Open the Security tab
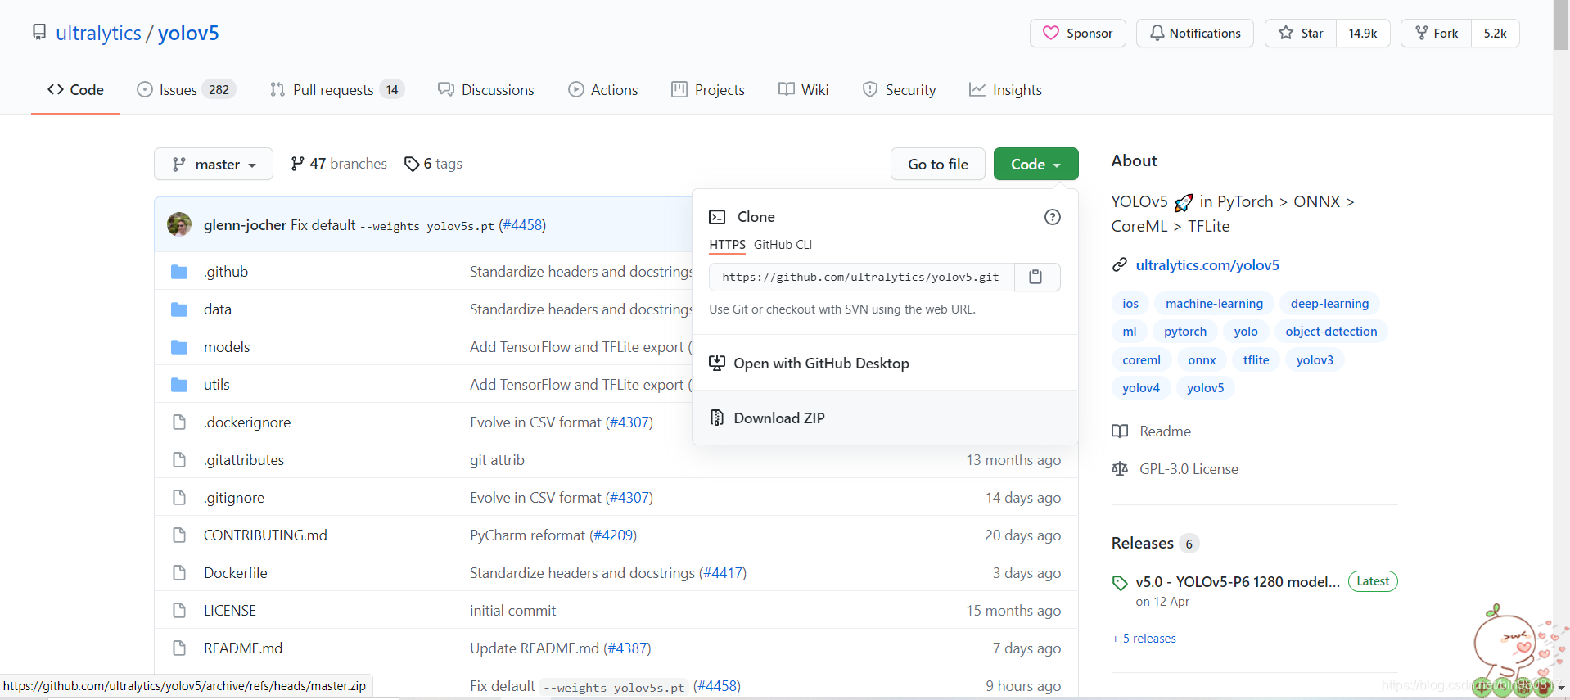 click(x=899, y=89)
